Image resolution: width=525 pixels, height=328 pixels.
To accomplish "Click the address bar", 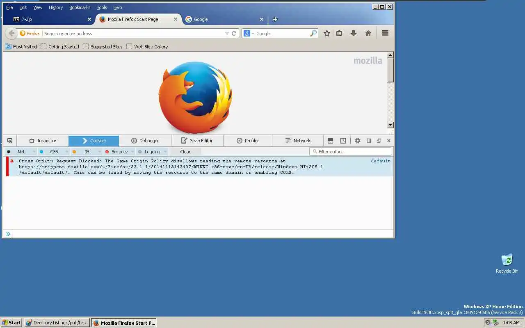I will 133,34.
